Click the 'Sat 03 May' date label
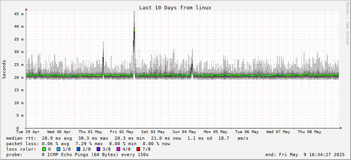The height and width of the screenshot is (160, 351). (x=153, y=132)
